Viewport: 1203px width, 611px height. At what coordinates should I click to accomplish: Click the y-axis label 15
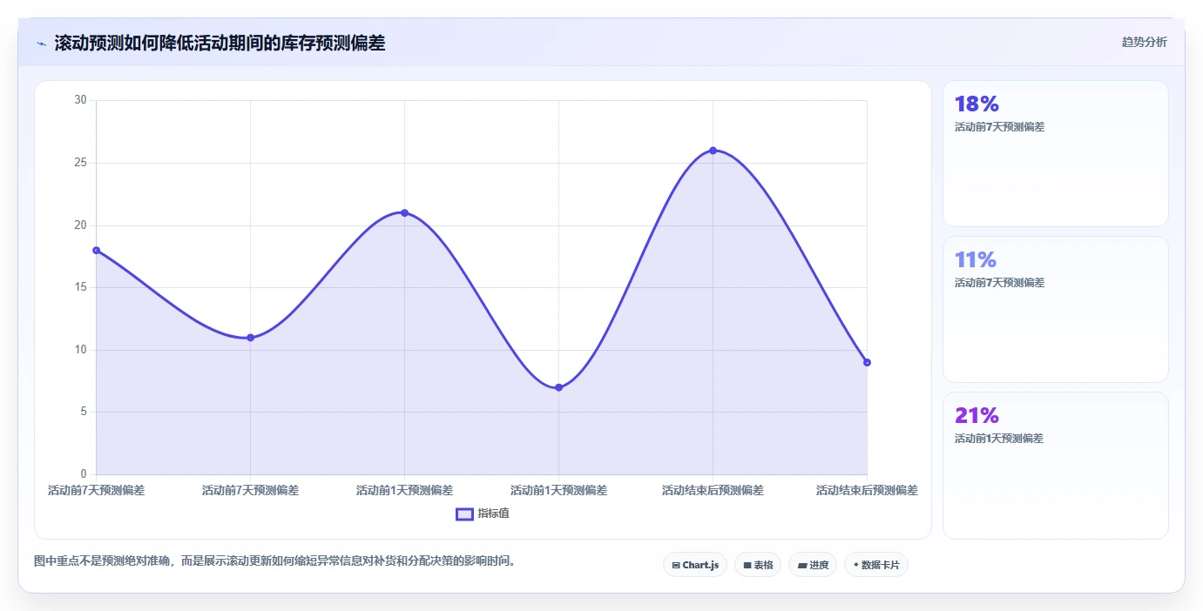(x=80, y=287)
